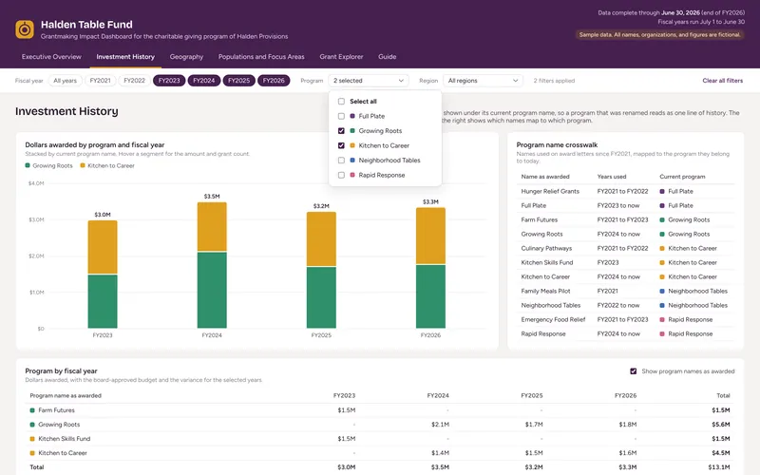Check the Rapid Response program checkbox
Viewport: 760px width, 475px height.
[341, 175]
